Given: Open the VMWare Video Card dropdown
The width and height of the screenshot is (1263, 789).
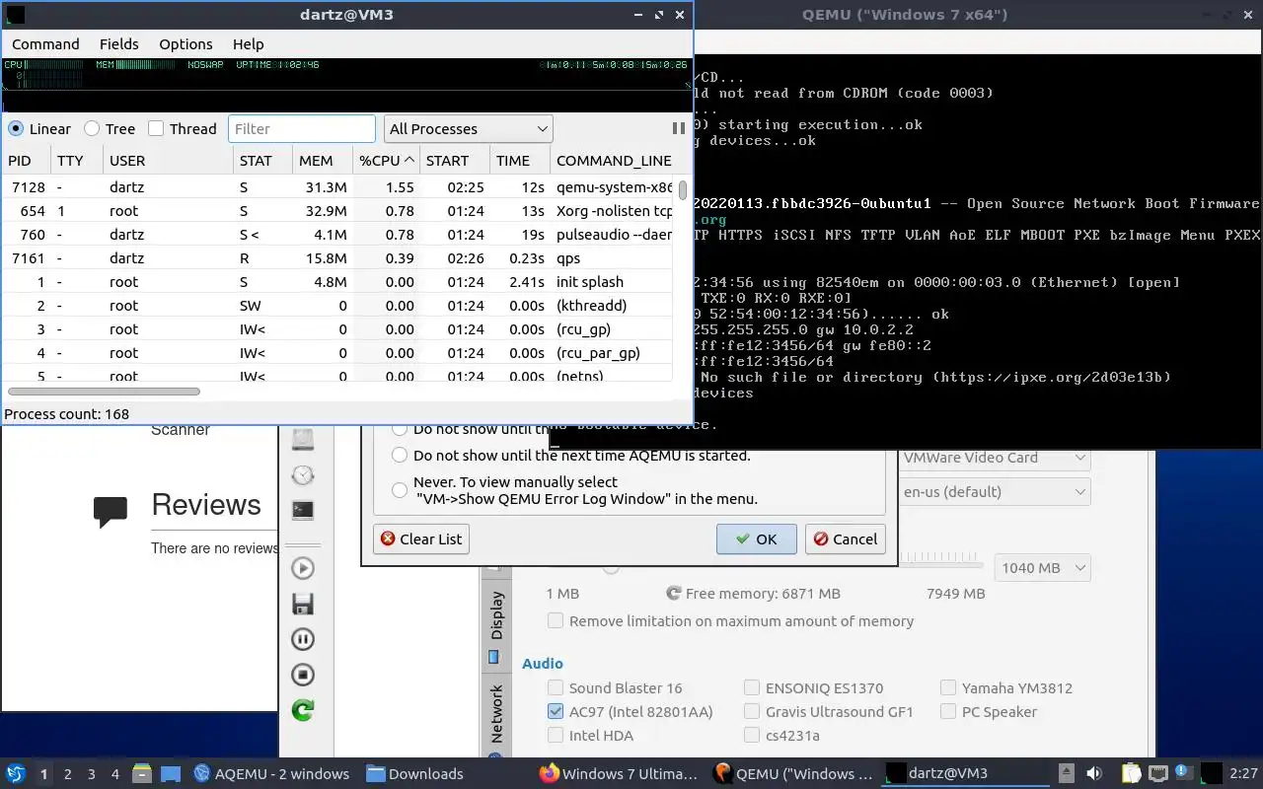Looking at the screenshot, I should (994, 458).
